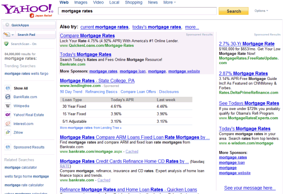
Task: Open Mortgage Rates - State College, PA result
Action: [x=97, y=80]
